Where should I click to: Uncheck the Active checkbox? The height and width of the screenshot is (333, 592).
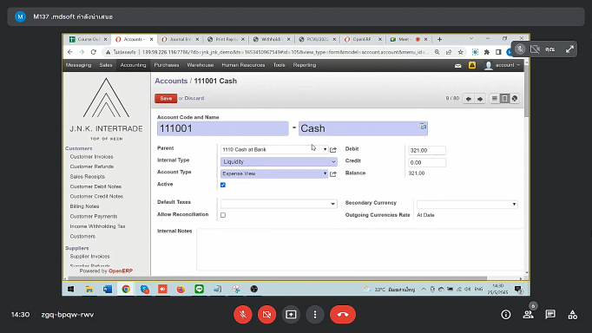coord(223,185)
